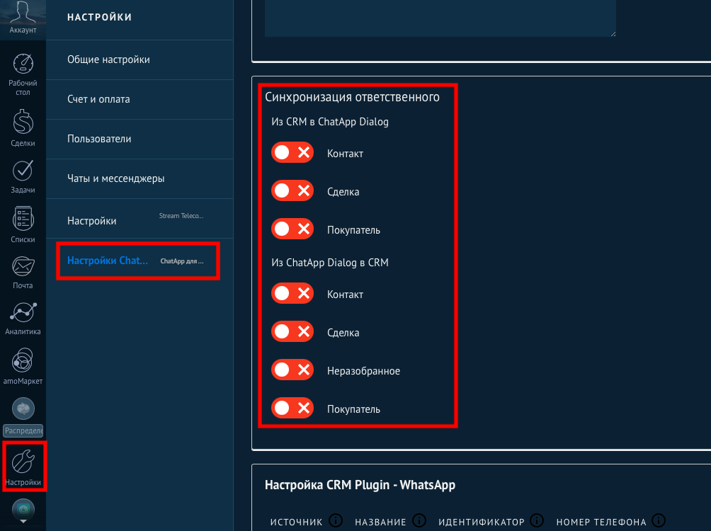The height and width of the screenshot is (531, 711).
Task: Enable Контакт sync under Из CRM в ChatApp Dialog
Action: (x=292, y=153)
